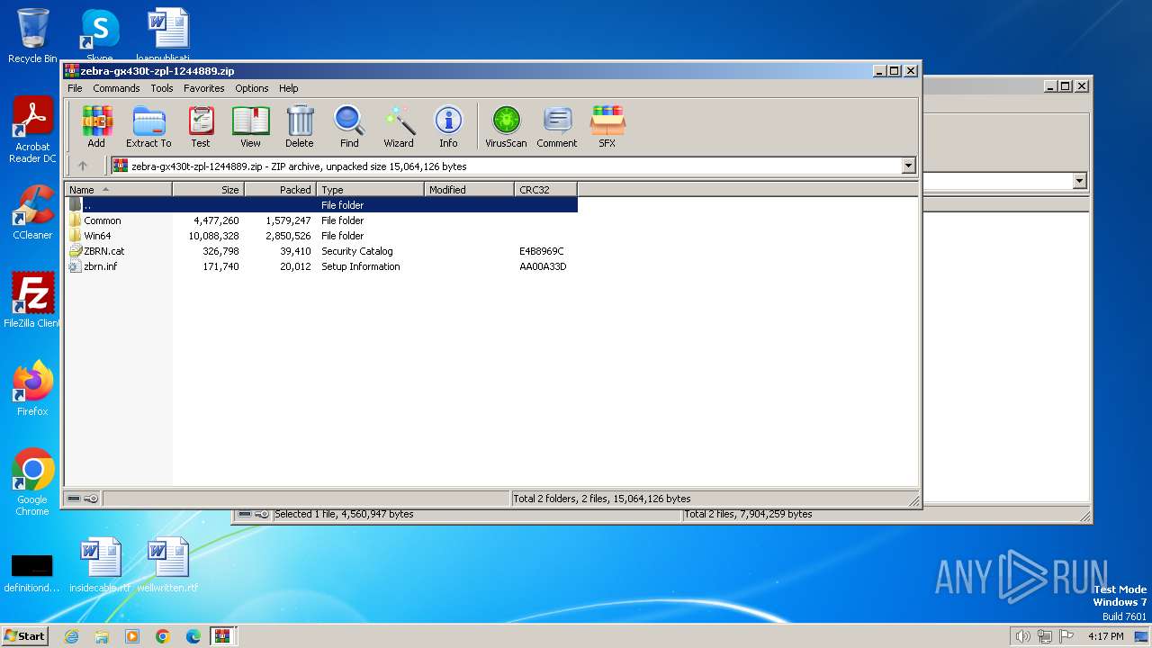The image size is (1152, 648).
Task: Open Windows Explorer from taskbar
Action: click(x=102, y=636)
